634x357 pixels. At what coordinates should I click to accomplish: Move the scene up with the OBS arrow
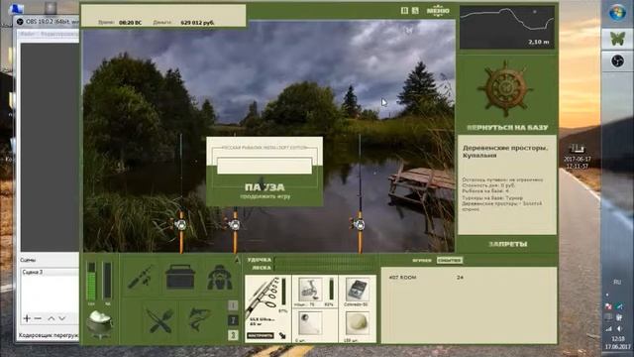click(51, 318)
